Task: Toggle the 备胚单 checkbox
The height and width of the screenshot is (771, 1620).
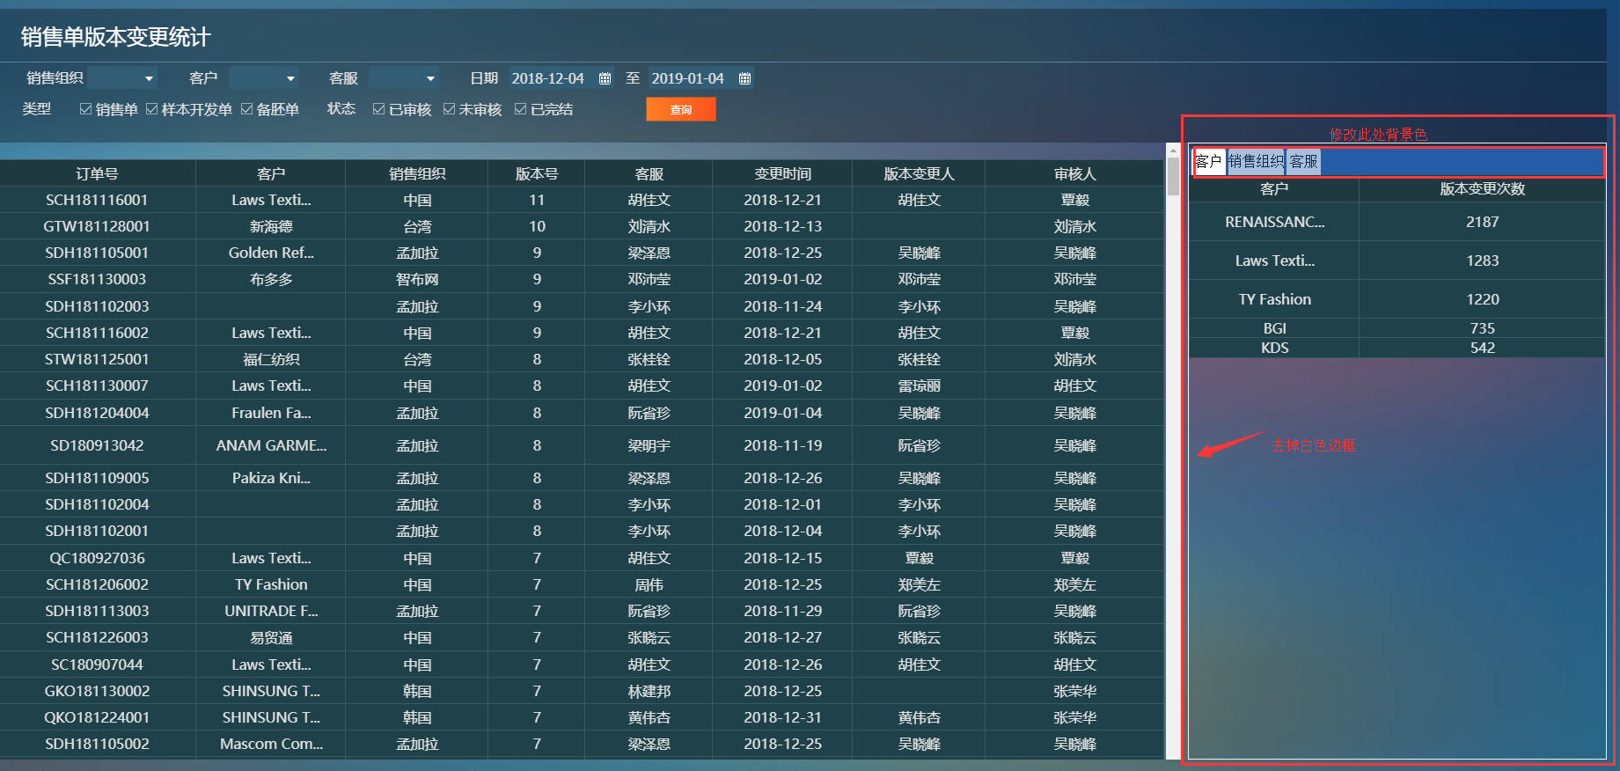Action: (247, 109)
